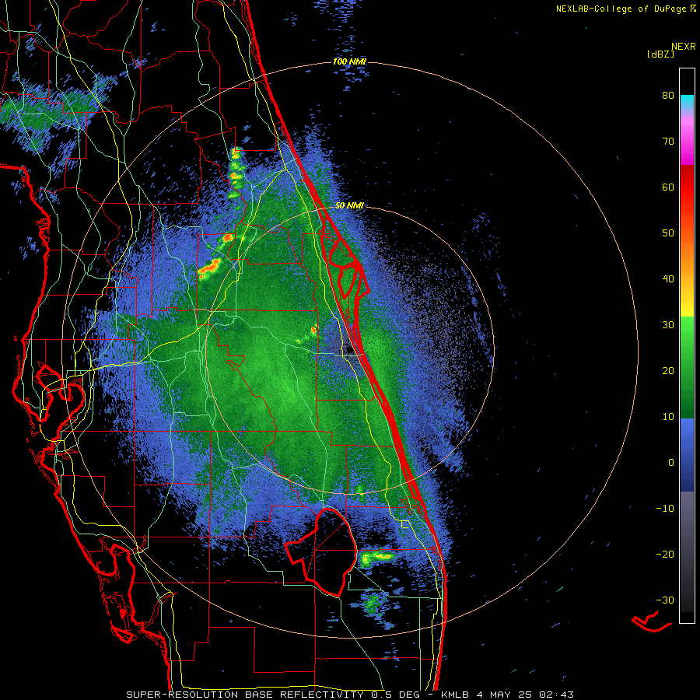Click the 4 MAY 25 02:43 timestamp

click(x=527, y=695)
